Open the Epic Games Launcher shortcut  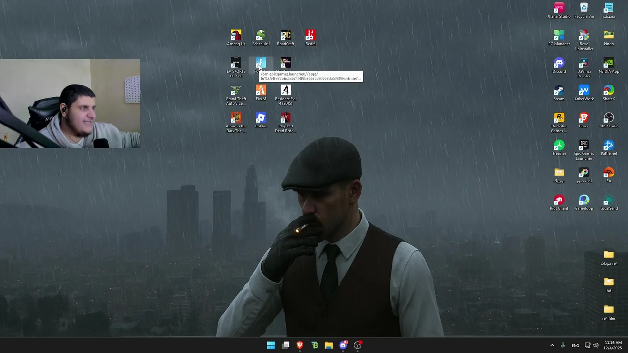click(584, 150)
